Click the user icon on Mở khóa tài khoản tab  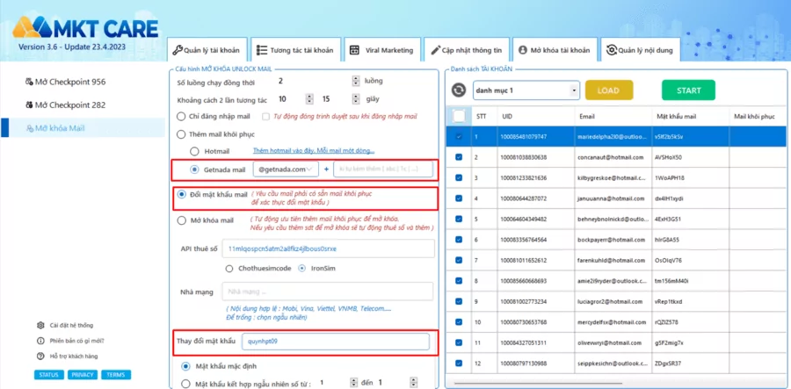point(522,50)
